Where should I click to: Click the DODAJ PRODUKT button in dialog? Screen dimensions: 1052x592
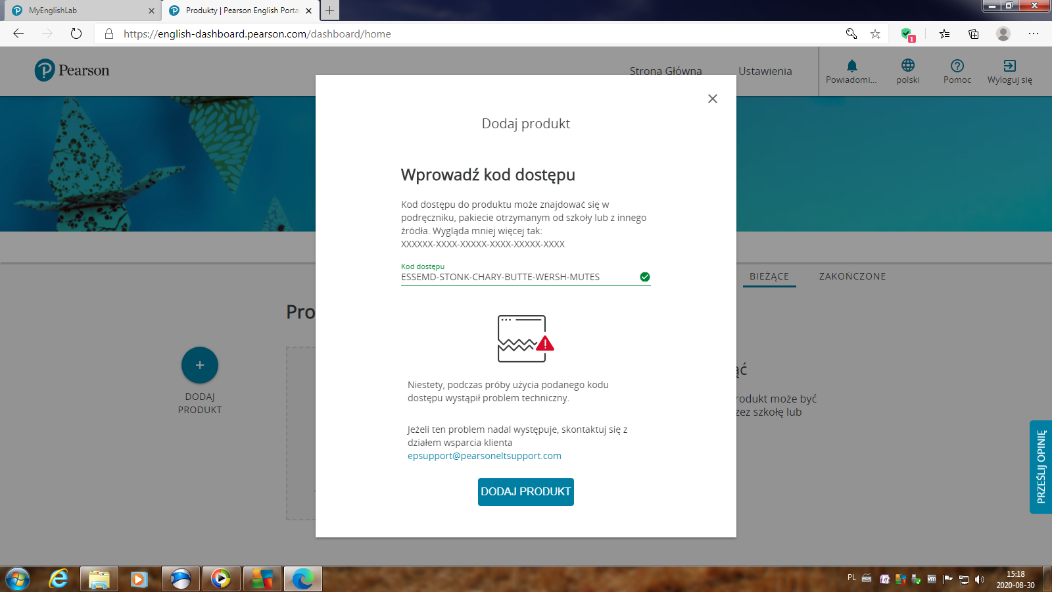pos(526,492)
